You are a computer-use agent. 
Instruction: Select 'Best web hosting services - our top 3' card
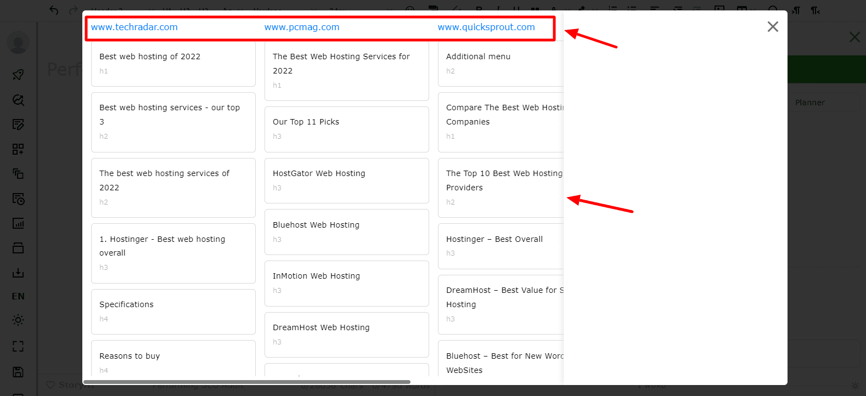click(173, 122)
